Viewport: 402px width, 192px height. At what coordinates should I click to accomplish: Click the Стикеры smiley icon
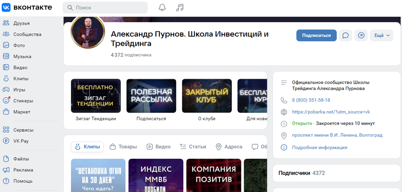coord(6,101)
